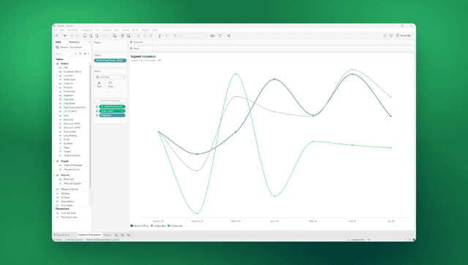The image size is (468, 265).
Task: Open the Segment Momentum sheet tab
Action: coord(89,235)
